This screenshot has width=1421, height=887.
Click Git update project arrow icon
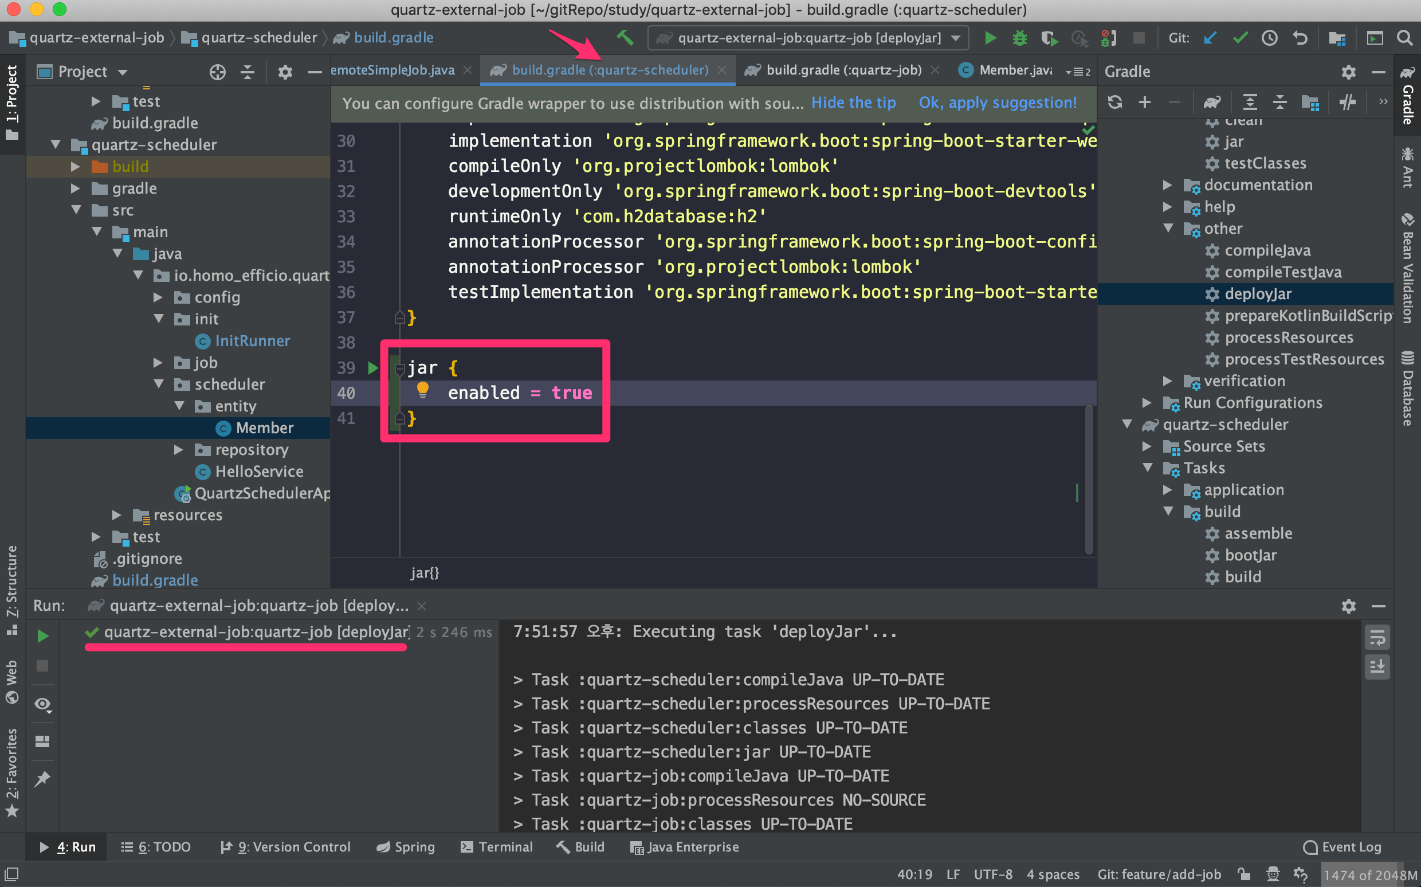coord(1210,38)
